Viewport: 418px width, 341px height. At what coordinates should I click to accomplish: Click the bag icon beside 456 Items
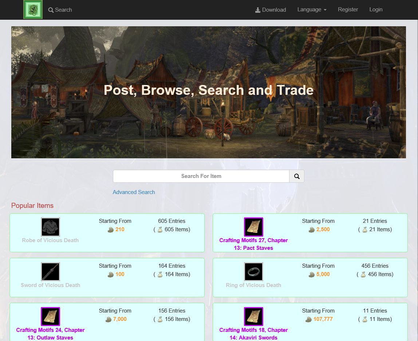coord(363,275)
